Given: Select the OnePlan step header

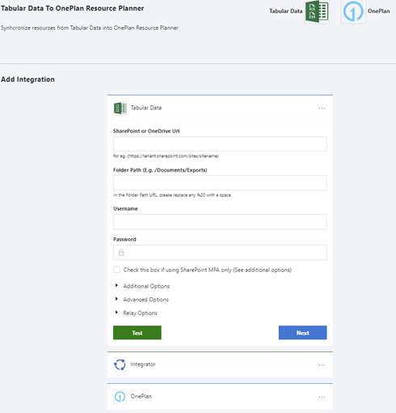Looking at the screenshot, I should 220,397.
